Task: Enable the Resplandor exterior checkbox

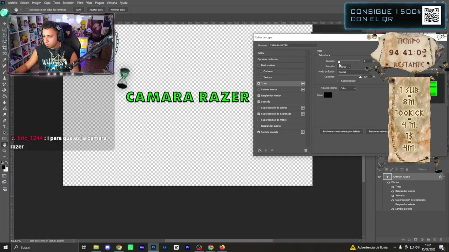Action: tap(259, 126)
